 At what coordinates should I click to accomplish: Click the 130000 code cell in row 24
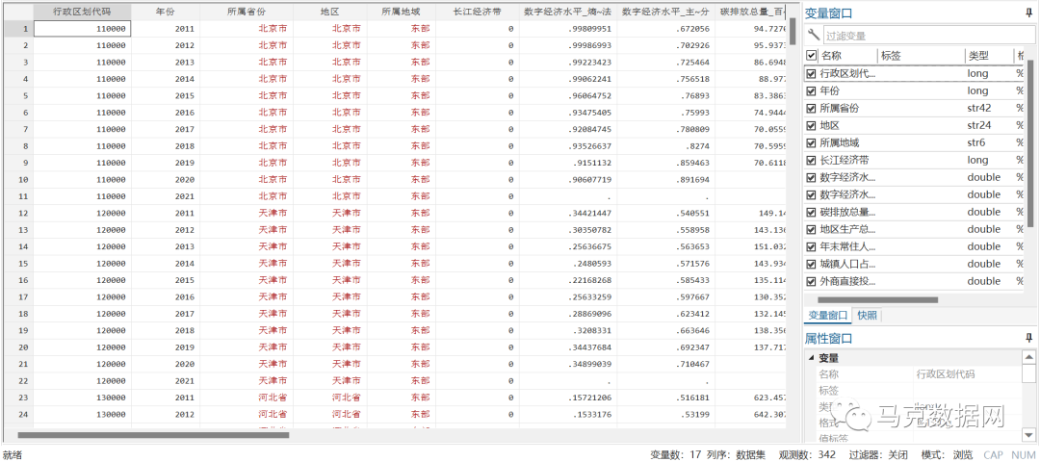point(82,414)
